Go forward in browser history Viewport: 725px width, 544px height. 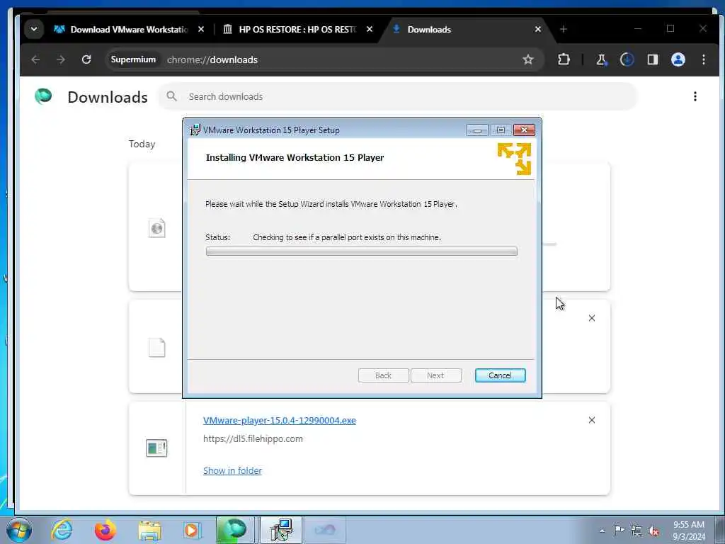[61, 59]
